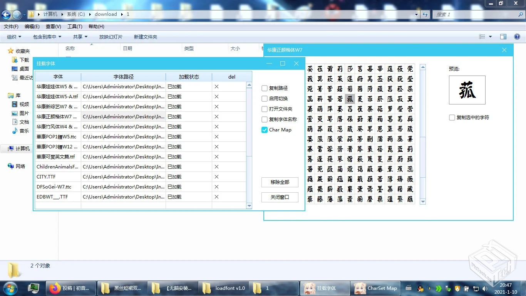Image resolution: width=526 pixels, height=296 pixels.
Task: Delete DFSoGei-W7.ttc via its × icon
Action: 216,187
